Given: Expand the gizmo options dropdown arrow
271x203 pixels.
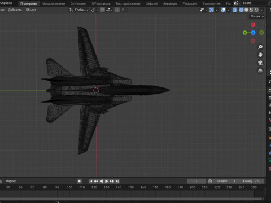Looking at the screenshot, I should point(216,10).
